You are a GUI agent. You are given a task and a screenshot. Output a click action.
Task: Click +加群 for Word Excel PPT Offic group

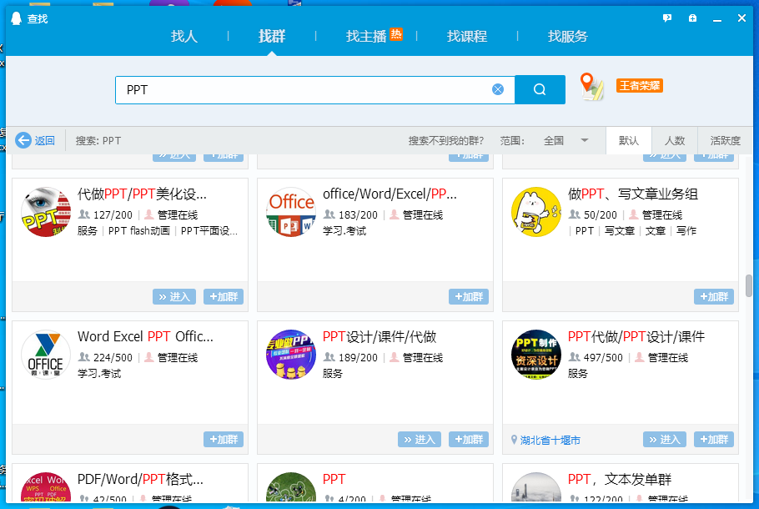click(224, 439)
